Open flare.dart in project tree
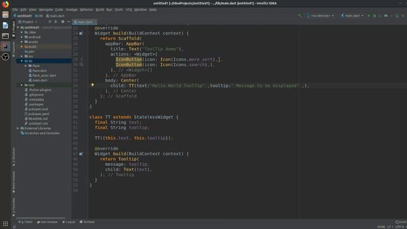Screen dimensions: 407x229 pyautogui.click(x=38, y=71)
